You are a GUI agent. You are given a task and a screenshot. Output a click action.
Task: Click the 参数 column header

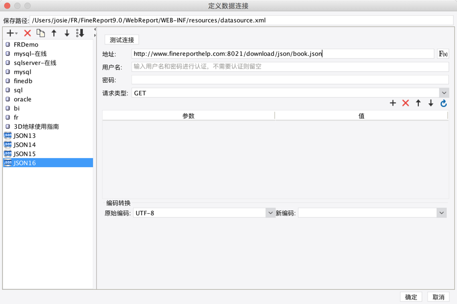point(188,116)
